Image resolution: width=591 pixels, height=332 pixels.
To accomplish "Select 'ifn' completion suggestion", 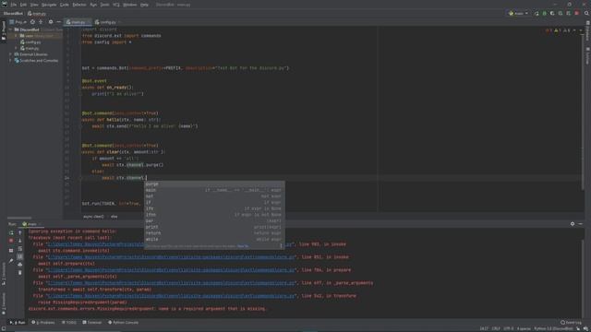I will pyautogui.click(x=214, y=208).
